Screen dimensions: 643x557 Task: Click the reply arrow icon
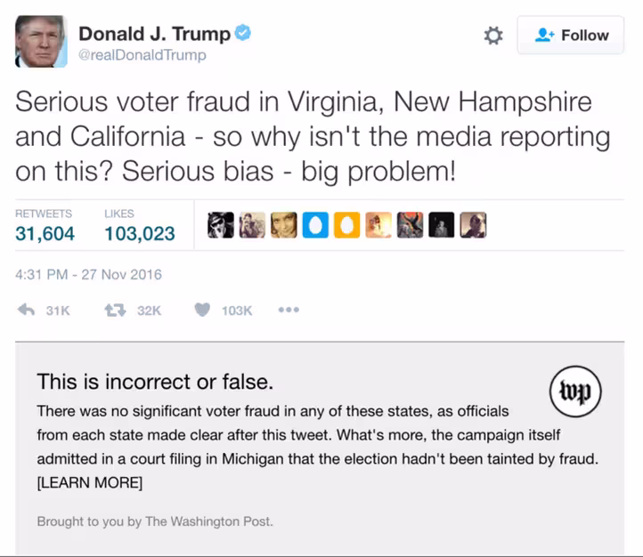26,310
